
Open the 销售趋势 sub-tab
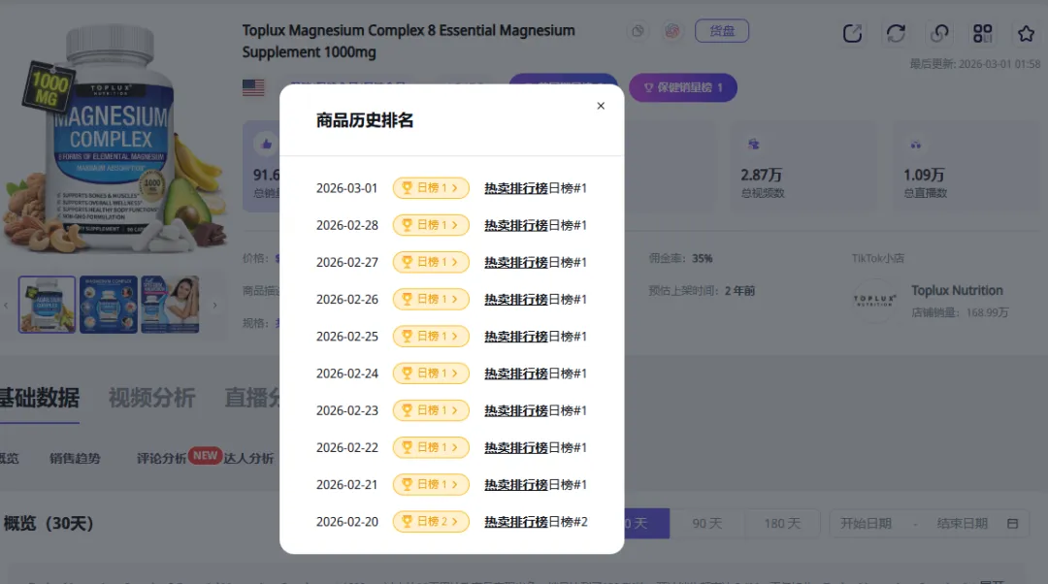click(75, 459)
